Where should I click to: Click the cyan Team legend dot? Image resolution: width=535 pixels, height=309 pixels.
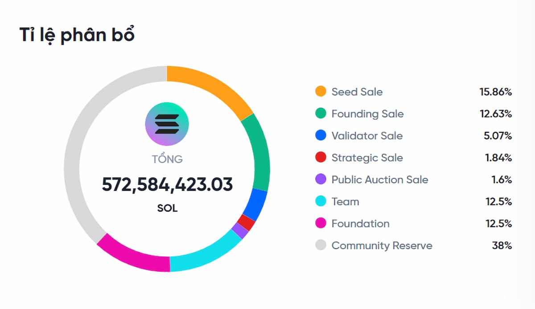click(321, 202)
